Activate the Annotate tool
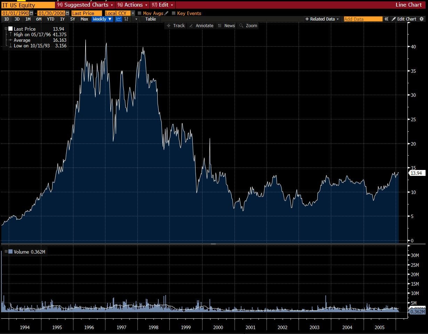The image size is (428, 334). [201, 26]
